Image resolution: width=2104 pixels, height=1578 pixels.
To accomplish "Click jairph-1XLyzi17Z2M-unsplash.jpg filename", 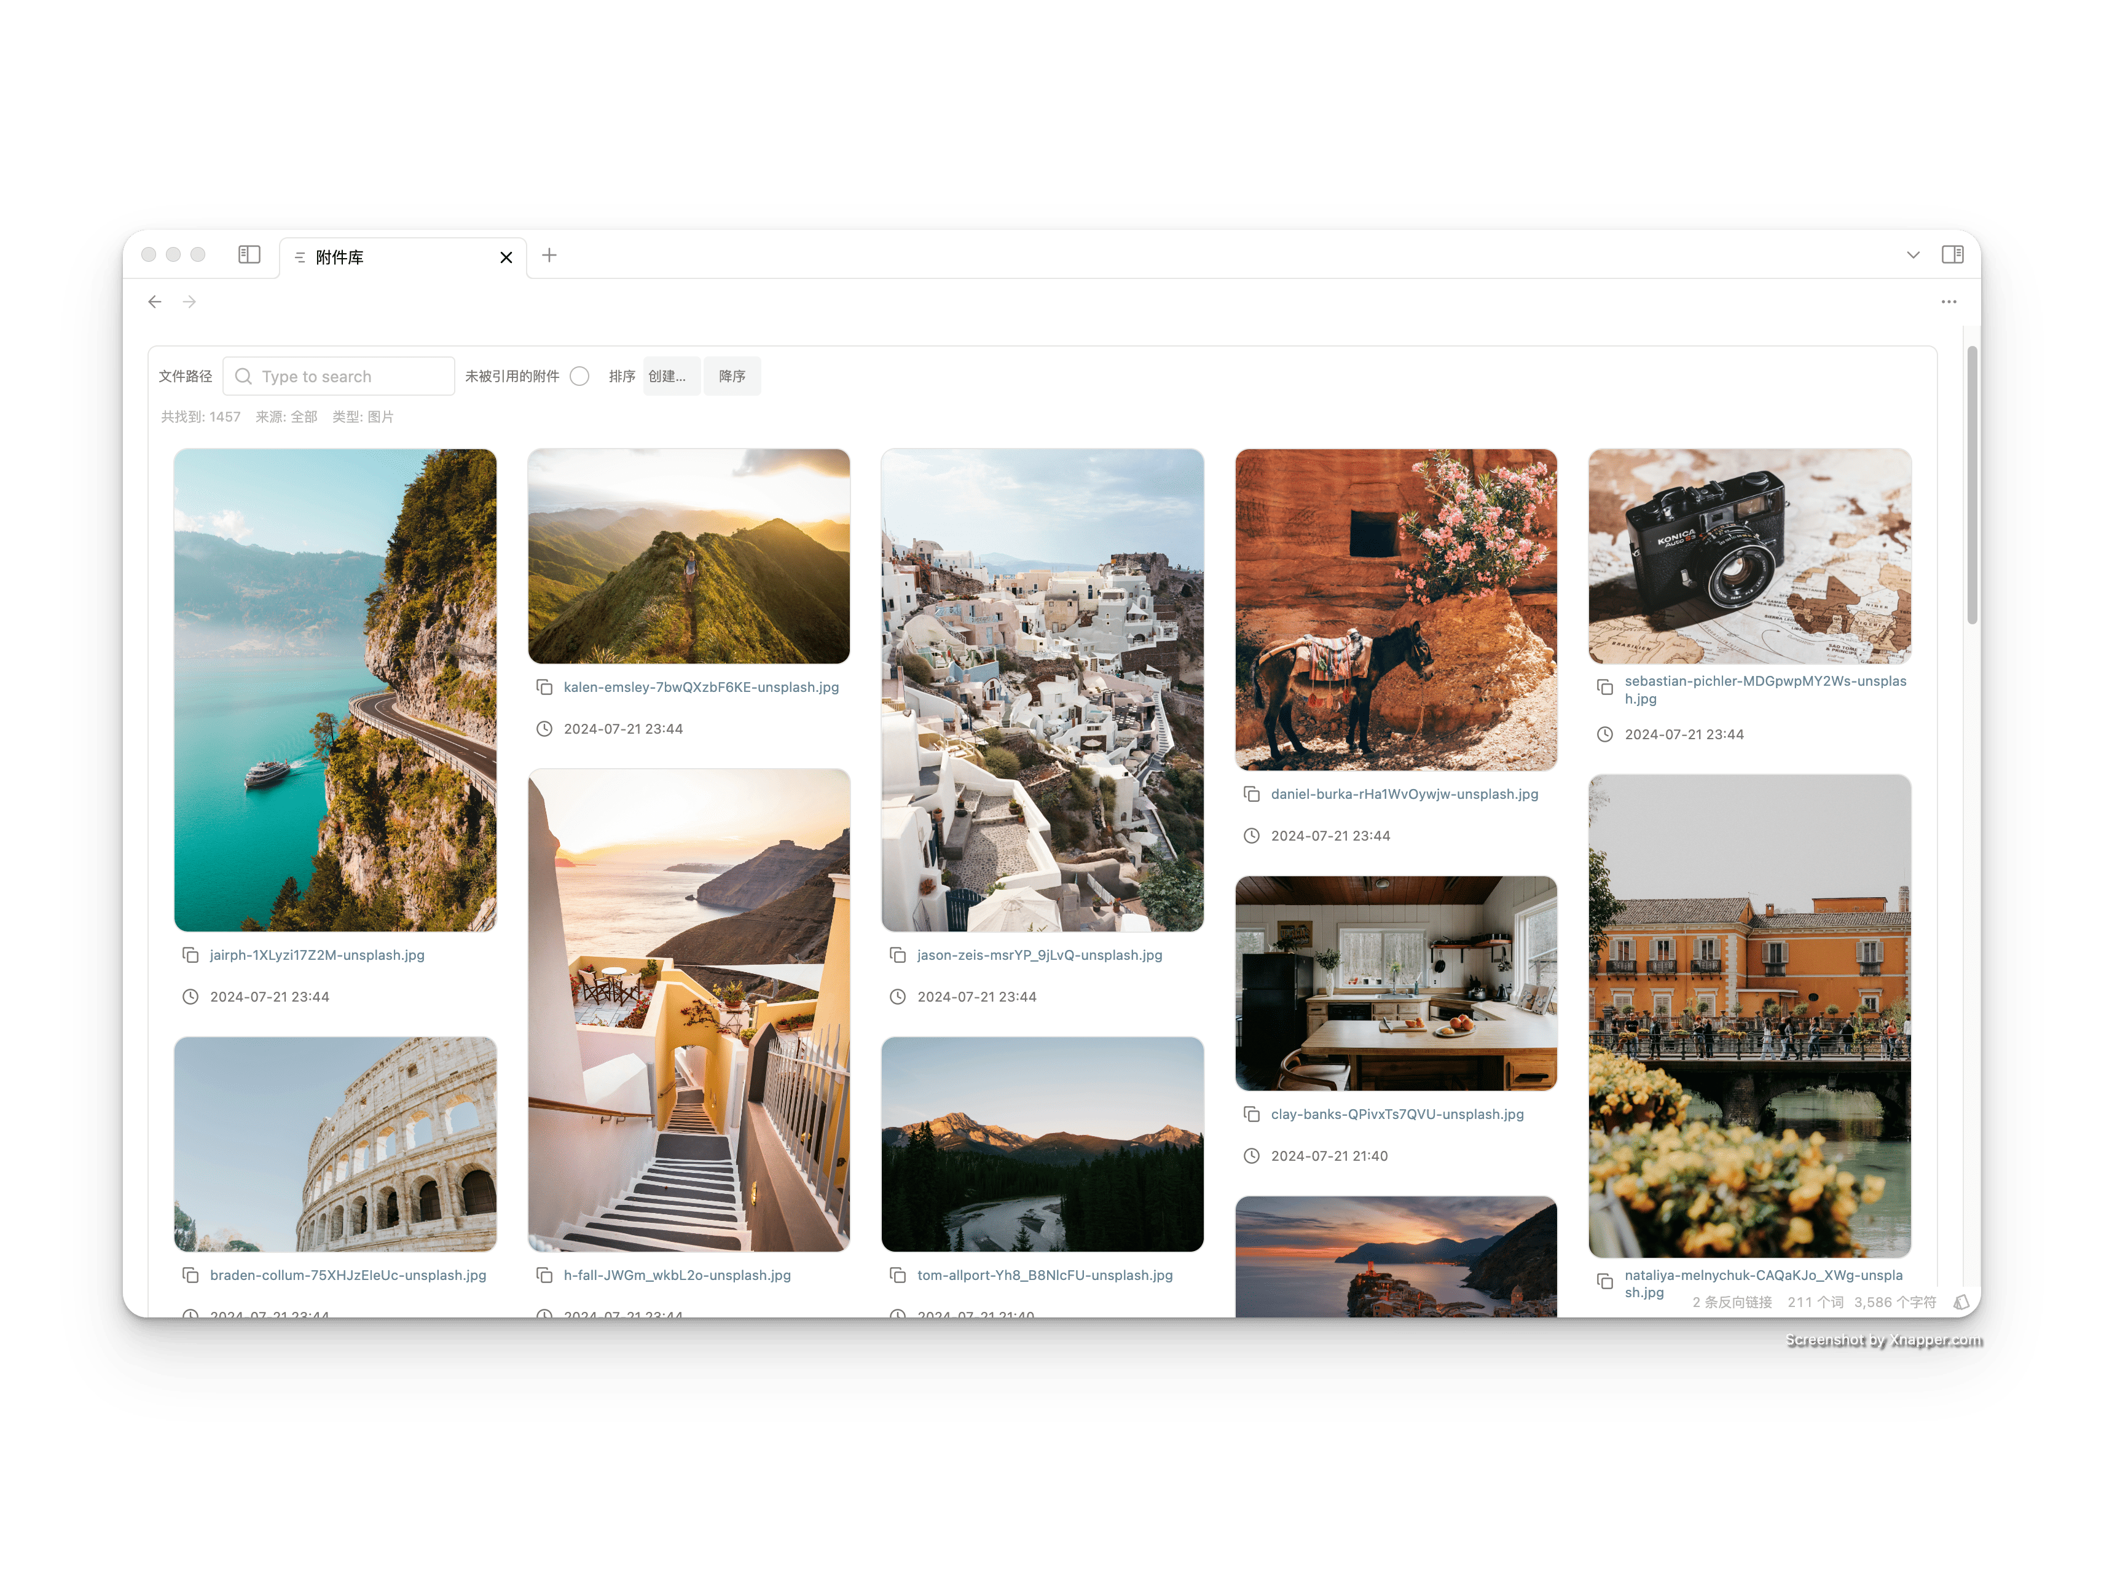I will pyautogui.click(x=318, y=954).
